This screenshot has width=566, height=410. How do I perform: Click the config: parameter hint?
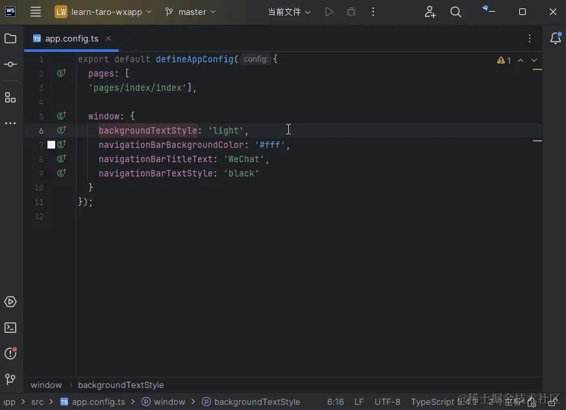256,59
